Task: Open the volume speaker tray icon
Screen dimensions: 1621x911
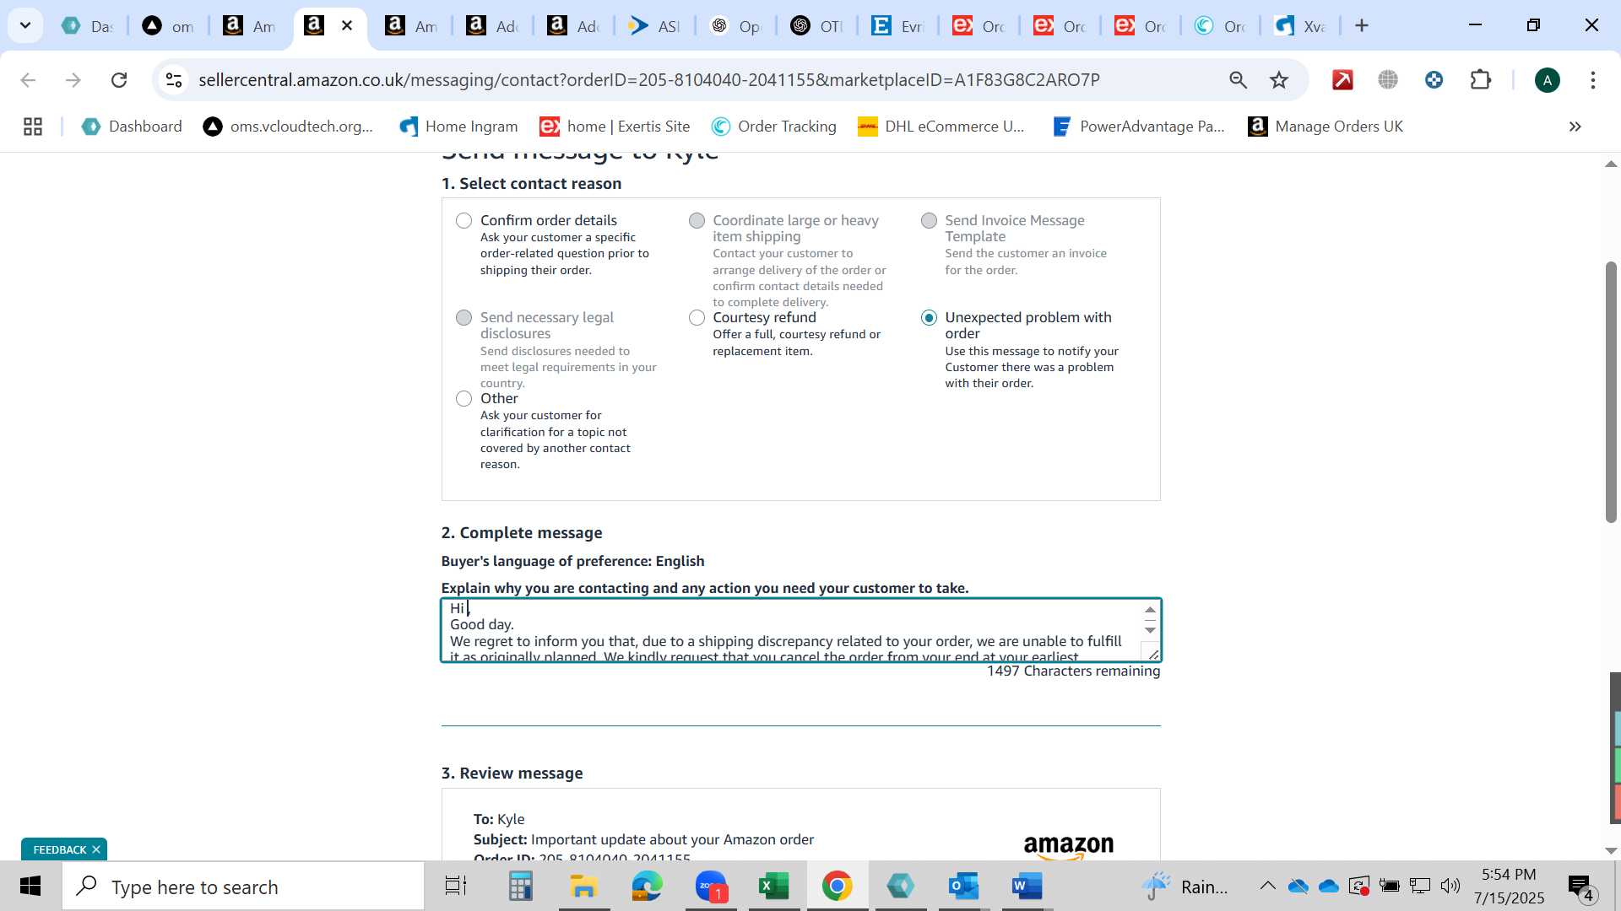Action: [x=1450, y=886]
